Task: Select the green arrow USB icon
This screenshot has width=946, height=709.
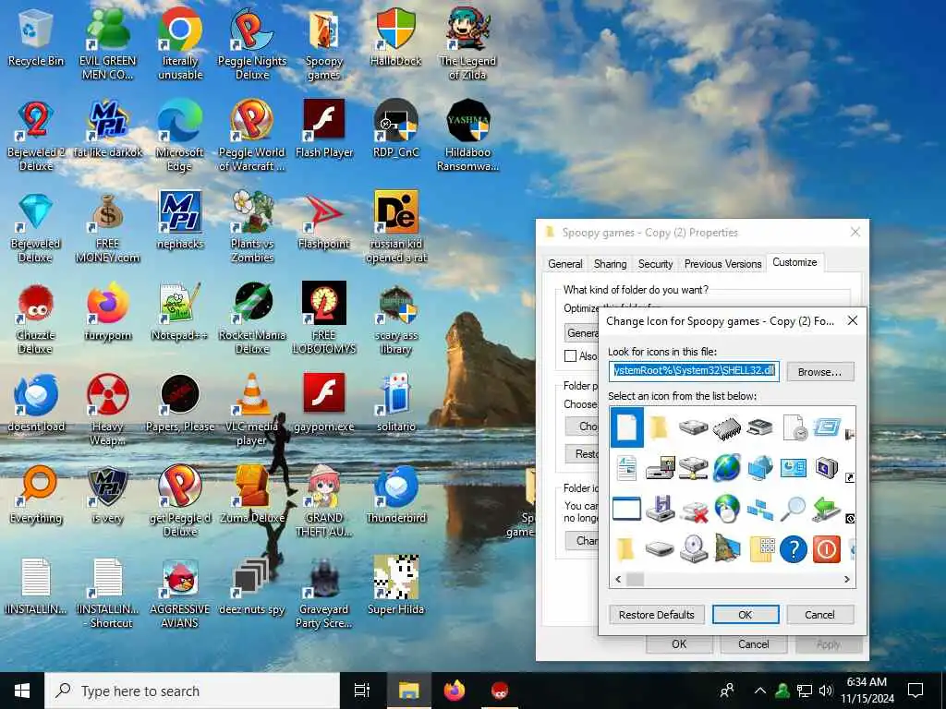Action: [x=827, y=509]
